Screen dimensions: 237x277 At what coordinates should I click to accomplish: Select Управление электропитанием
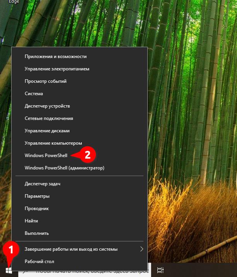[80, 69]
